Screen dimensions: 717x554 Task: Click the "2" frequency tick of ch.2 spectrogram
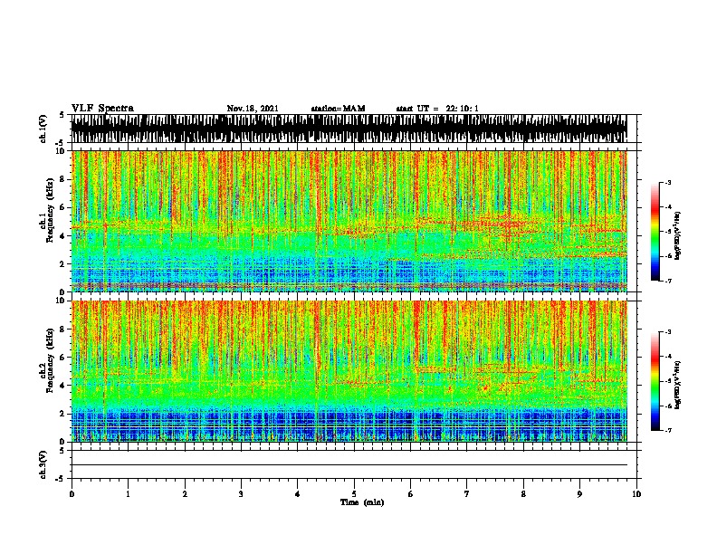(x=63, y=414)
